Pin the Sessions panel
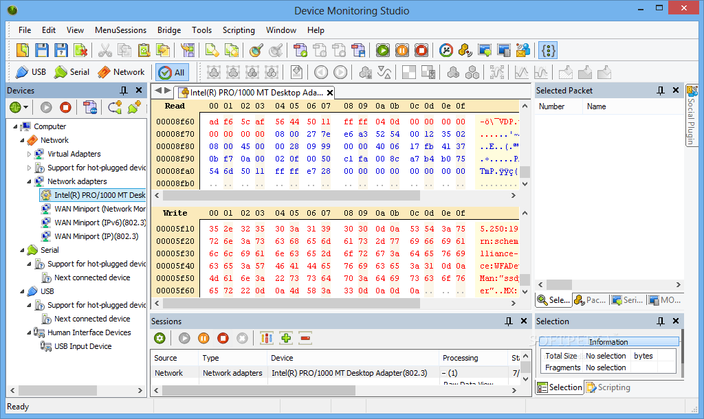 click(508, 321)
